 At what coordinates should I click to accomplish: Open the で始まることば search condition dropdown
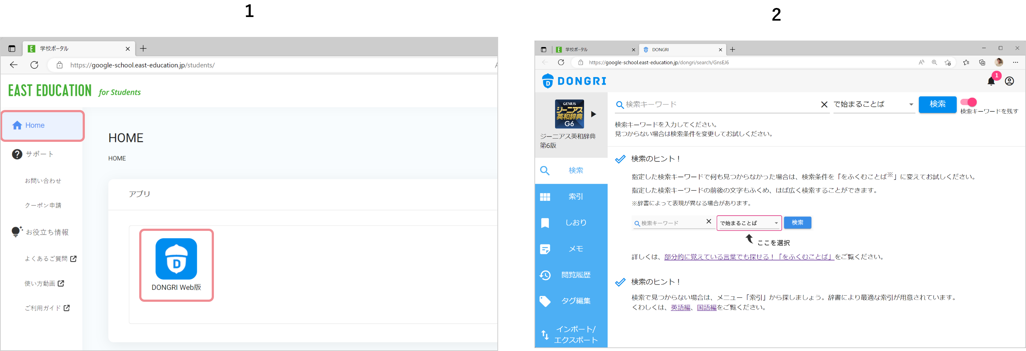(x=873, y=104)
